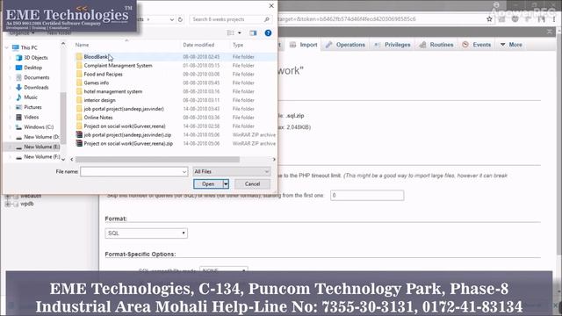Go to Documents in navigation pane
Viewport: 562px width, 316px height.
[x=37, y=77]
